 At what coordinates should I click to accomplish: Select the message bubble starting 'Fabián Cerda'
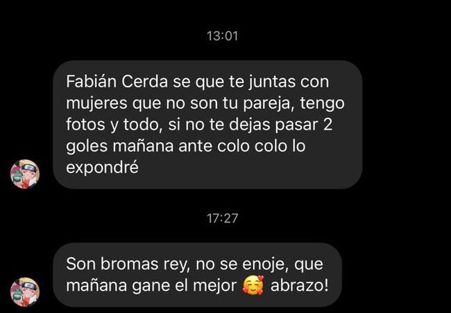click(207, 125)
